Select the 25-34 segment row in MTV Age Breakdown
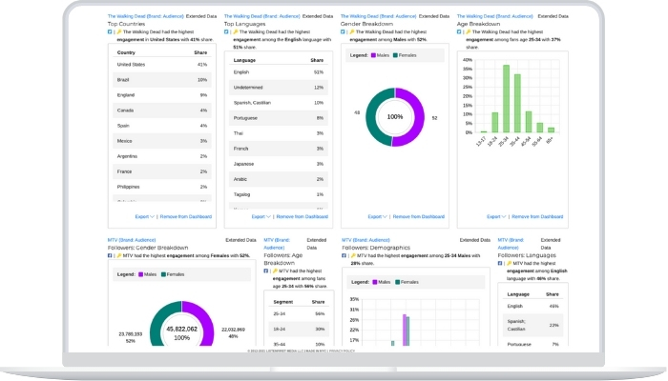This screenshot has height=381, width=668. click(299, 313)
